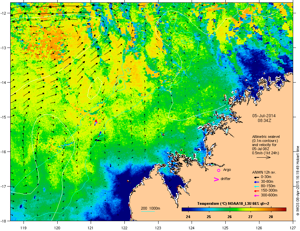Click the colorbar tick label 25
The width and height of the screenshot is (300, 231).
(x=209, y=217)
